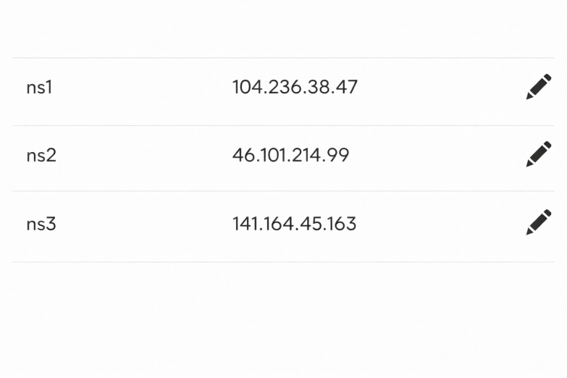
Task: Select the ns1 hostname label
Action: click(39, 88)
